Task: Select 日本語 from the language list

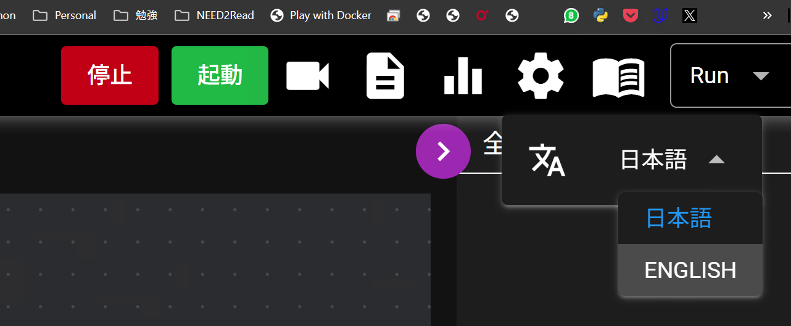Action: click(679, 218)
